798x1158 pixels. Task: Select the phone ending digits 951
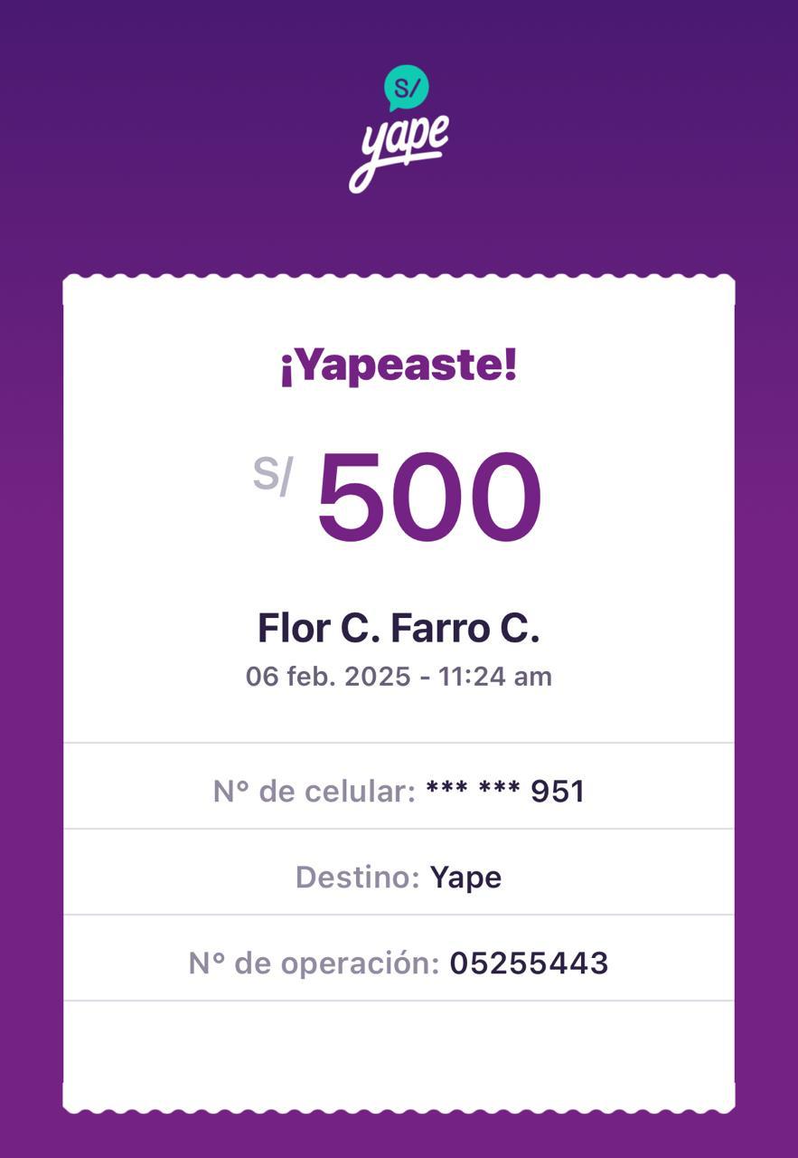(x=558, y=792)
